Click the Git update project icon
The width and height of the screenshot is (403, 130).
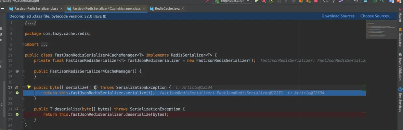[x=333, y=1]
